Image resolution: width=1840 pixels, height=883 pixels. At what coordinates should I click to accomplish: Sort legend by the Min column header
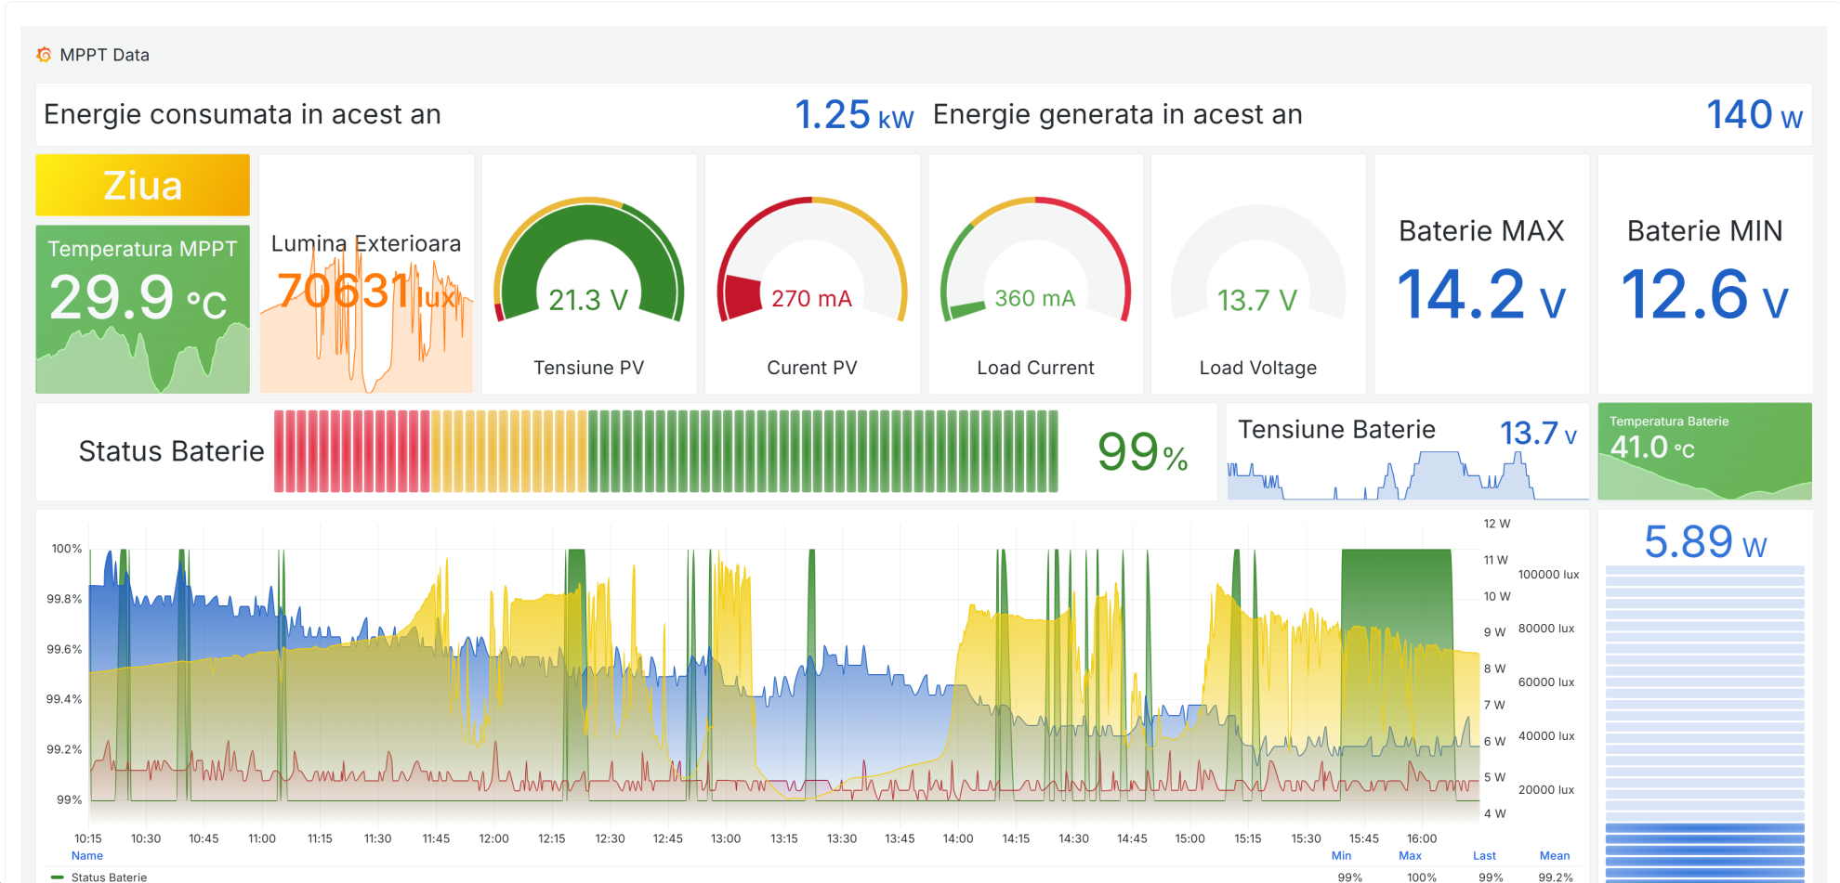pyautogui.click(x=1341, y=856)
